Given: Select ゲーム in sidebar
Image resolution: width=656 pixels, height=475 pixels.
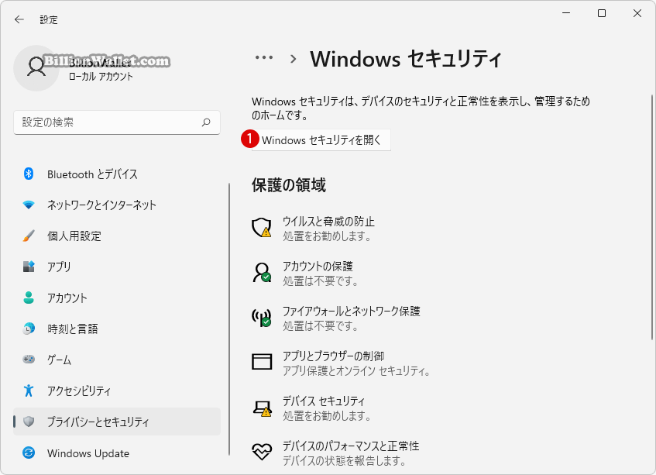Looking at the screenshot, I should [117, 360].
